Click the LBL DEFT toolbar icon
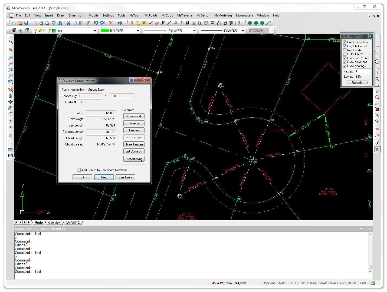The width and height of the screenshot is (387, 292). point(219,23)
